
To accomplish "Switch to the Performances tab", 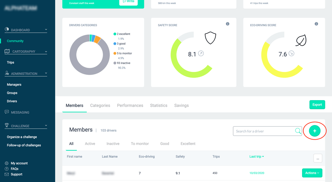I will (130, 106).
